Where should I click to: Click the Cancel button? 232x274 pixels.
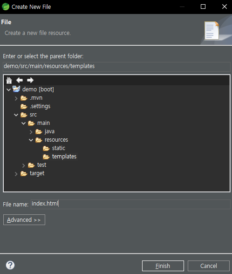209,266
